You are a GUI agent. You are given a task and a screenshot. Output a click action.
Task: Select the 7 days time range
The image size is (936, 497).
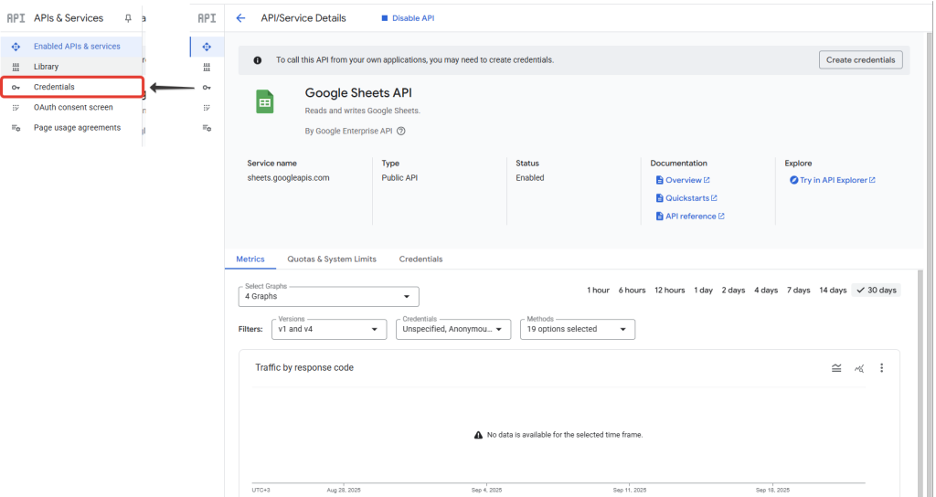798,291
